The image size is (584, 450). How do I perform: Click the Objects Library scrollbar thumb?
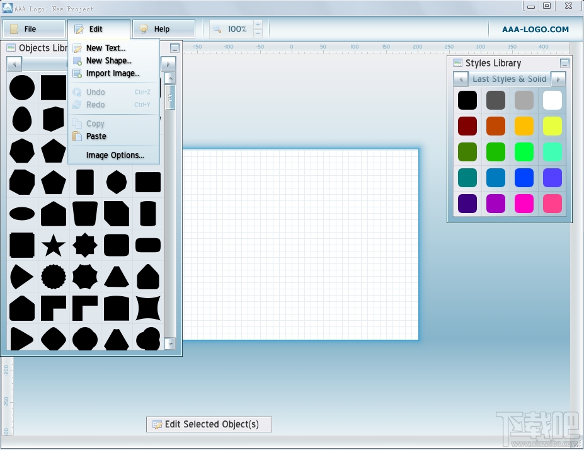(170, 97)
